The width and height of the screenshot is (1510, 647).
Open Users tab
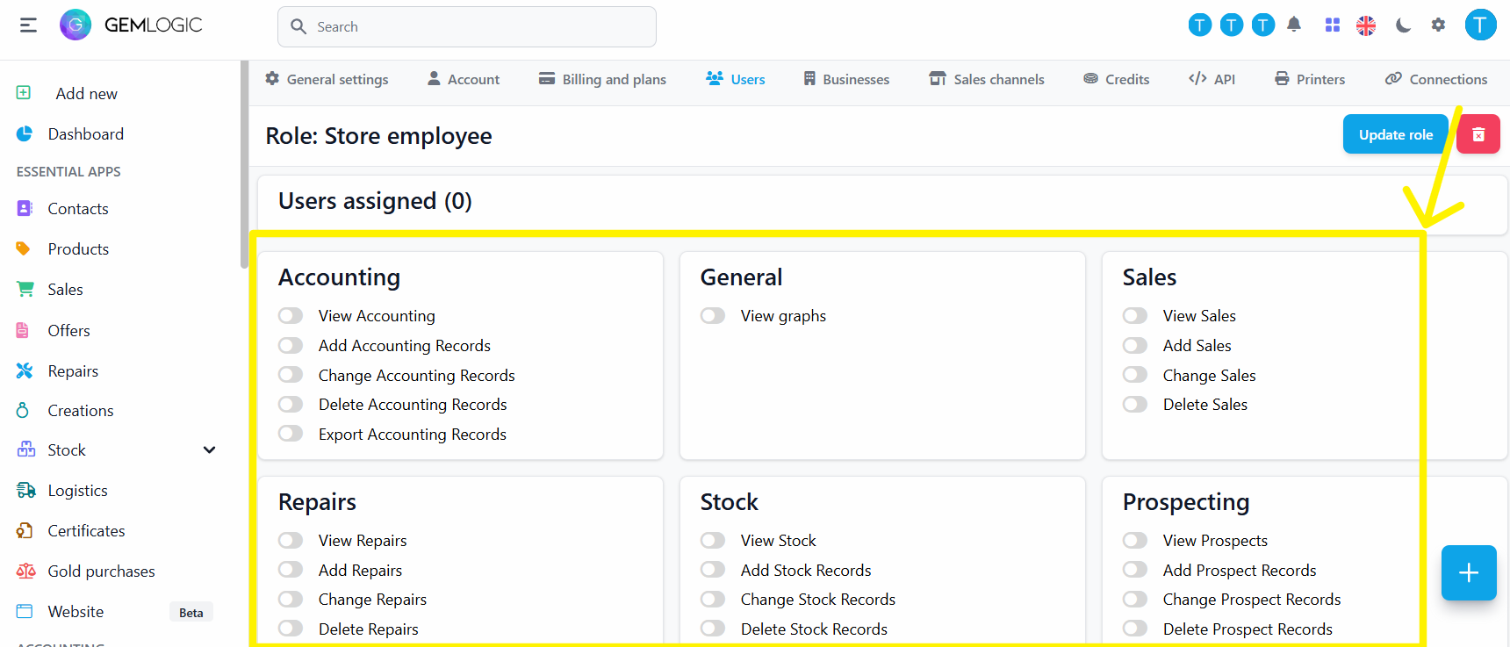point(736,79)
